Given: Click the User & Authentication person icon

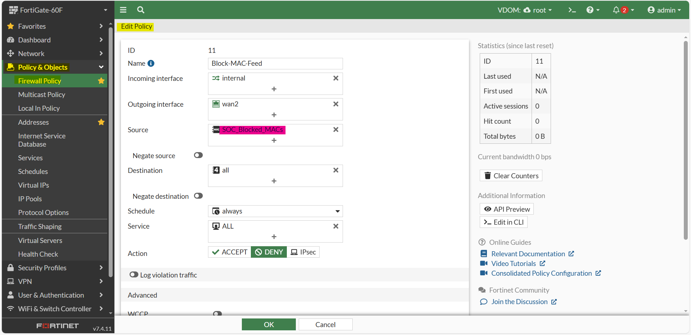Looking at the screenshot, I should point(11,295).
